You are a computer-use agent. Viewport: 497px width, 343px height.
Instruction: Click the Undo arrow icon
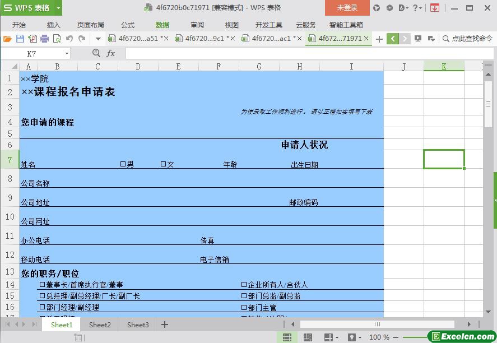tap(69, 39)
